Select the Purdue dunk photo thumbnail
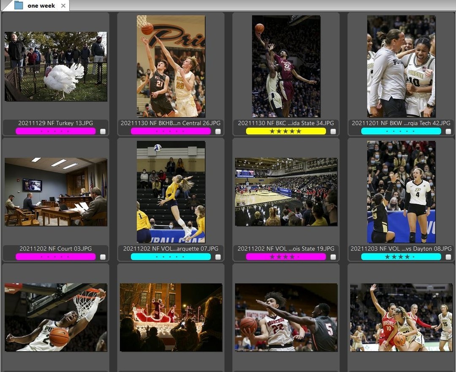 55,318
